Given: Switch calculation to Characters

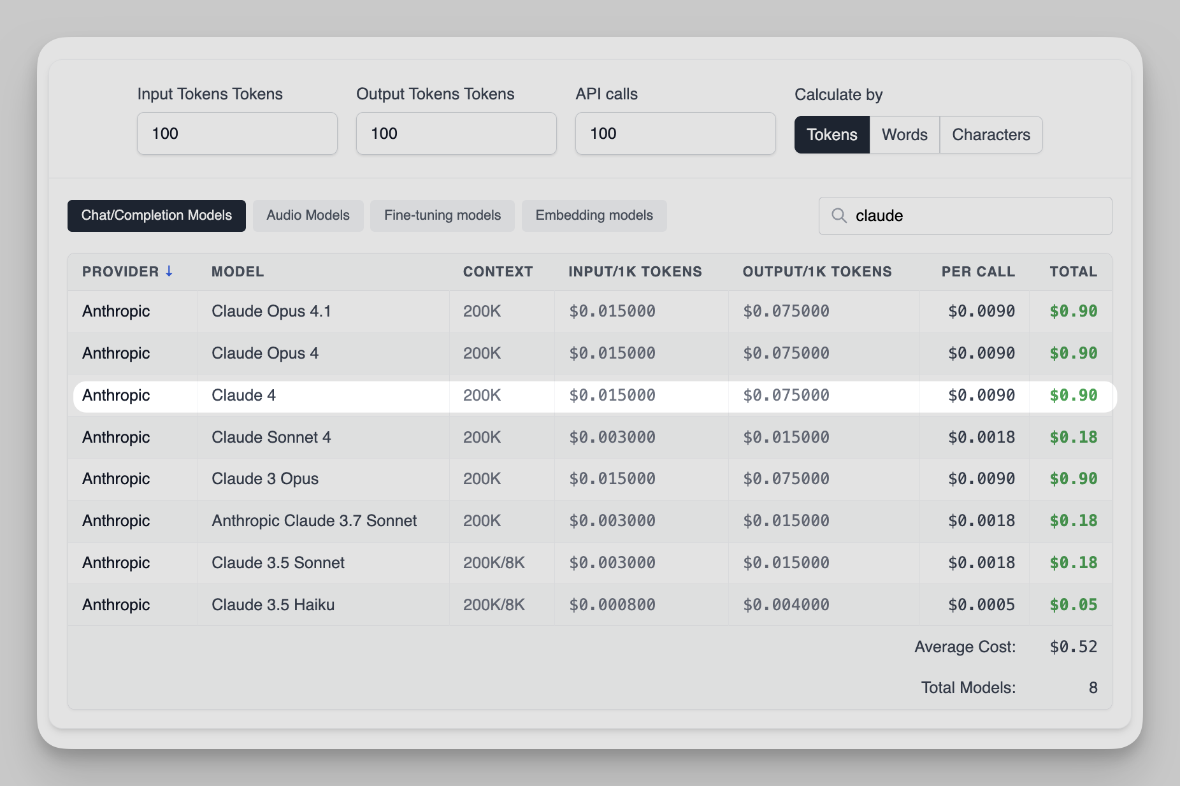Looking at the screenshot, I should coord(991,134).
